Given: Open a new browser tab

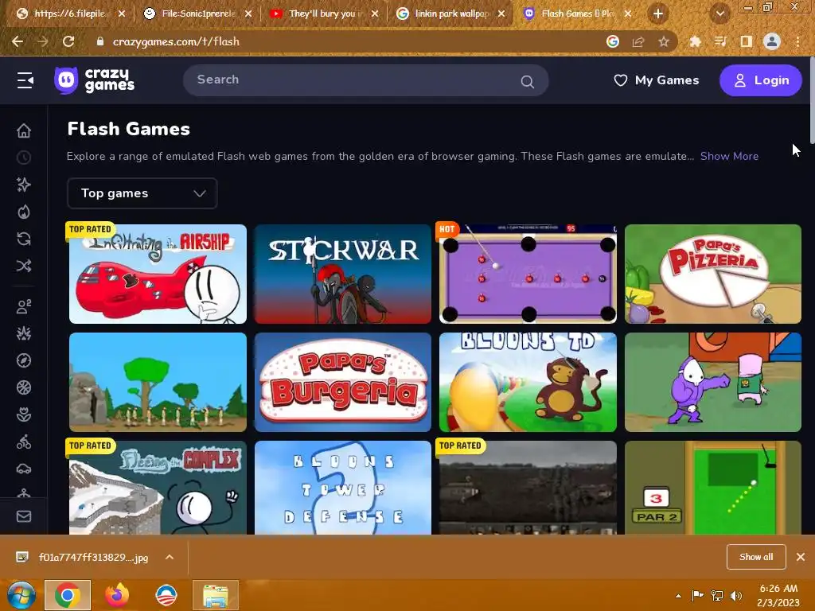Looking at the screenshot, I should [x=658, y=14].
